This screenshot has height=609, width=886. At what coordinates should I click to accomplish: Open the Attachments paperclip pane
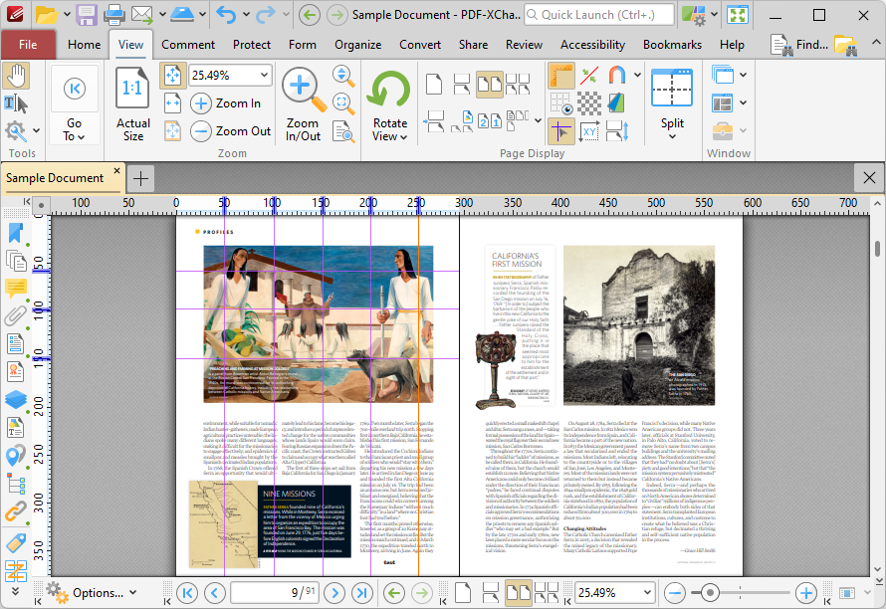pyautogui.click(x=15, y=316)
